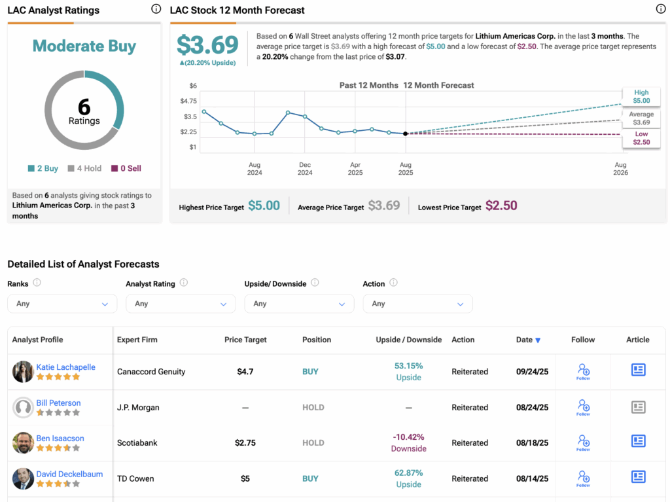Screen dimensions: 670x502
Task: Click the Date column sort arrow
Action: click(538, 340)
